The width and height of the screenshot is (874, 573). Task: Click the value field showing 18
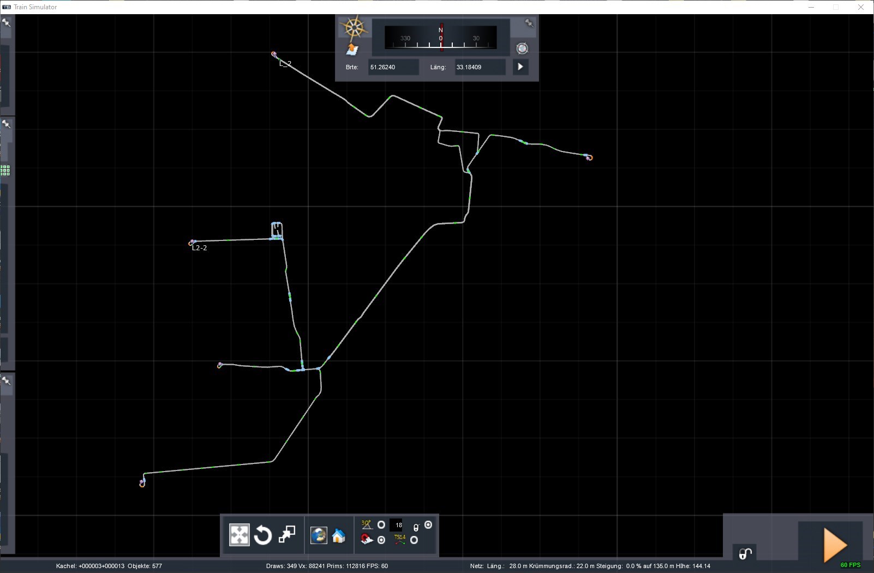click(x=397, y=525)
